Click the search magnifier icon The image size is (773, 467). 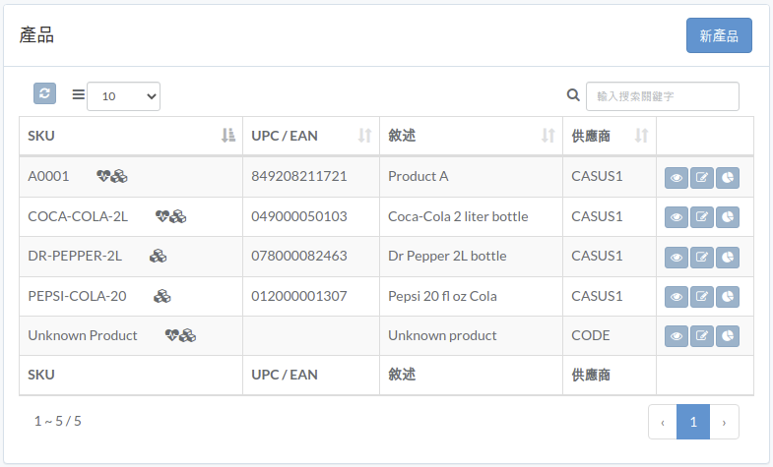(573, 95)
